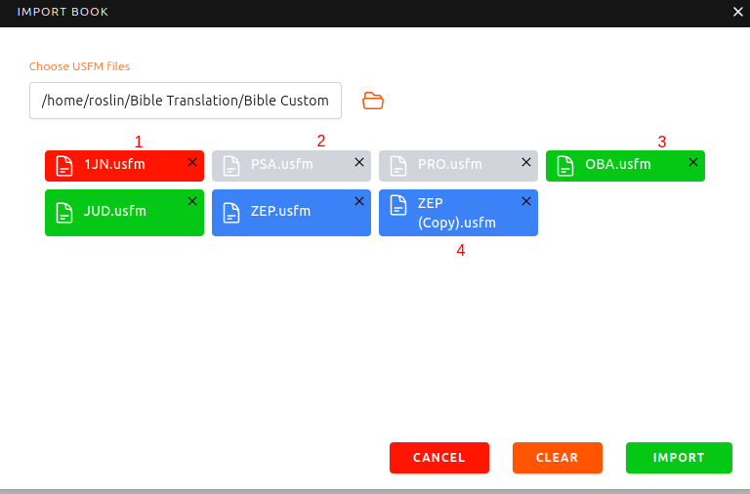Close the Import Book dialog
This screenshot has width=750, height=494.
(x=738, y=12)
